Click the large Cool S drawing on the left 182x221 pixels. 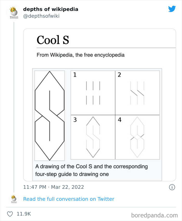click(49, 115)
